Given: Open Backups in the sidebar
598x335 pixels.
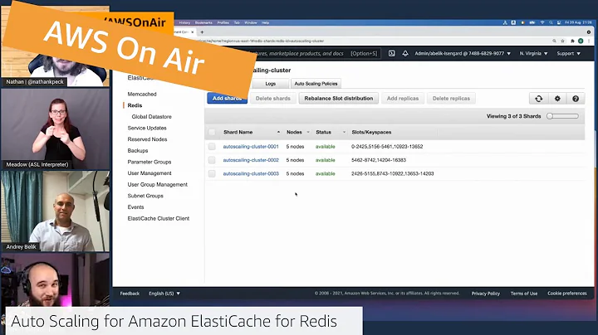Looking at the screenshot, I should [138, 151].
